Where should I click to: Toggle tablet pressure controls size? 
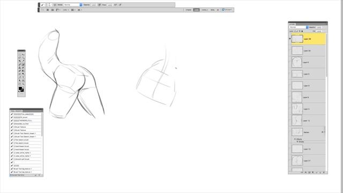point(121,5)
